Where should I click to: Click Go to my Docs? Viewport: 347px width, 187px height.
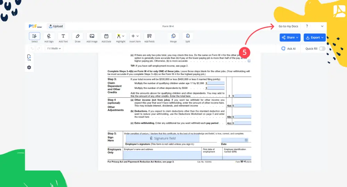pyautogui.click(x=288, y=26)
